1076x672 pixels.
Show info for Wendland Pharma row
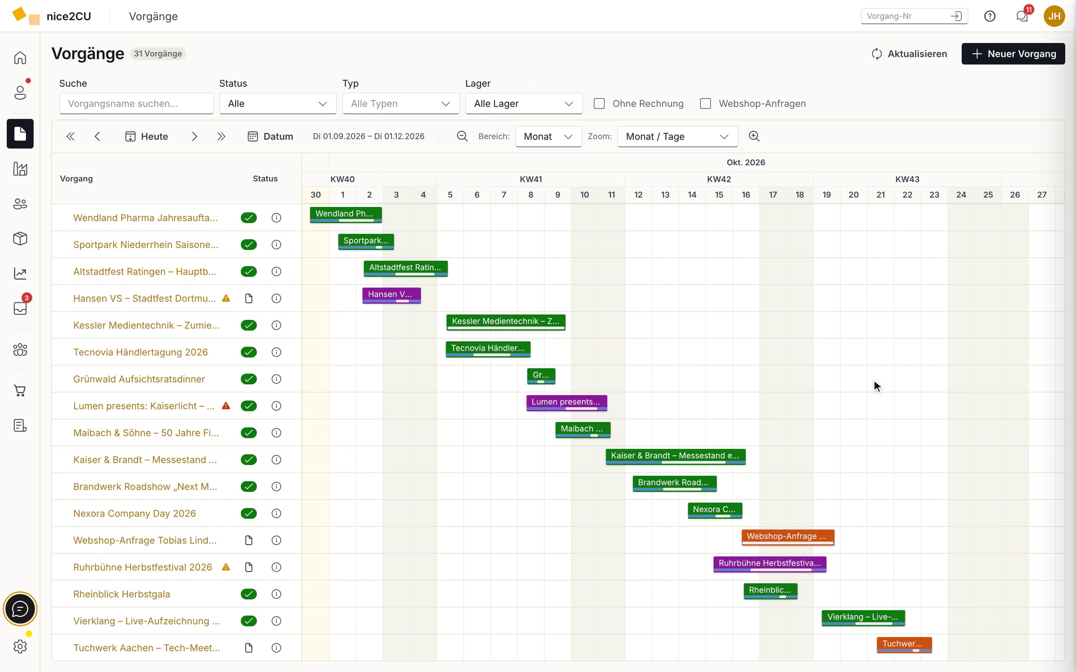[276, 218]
